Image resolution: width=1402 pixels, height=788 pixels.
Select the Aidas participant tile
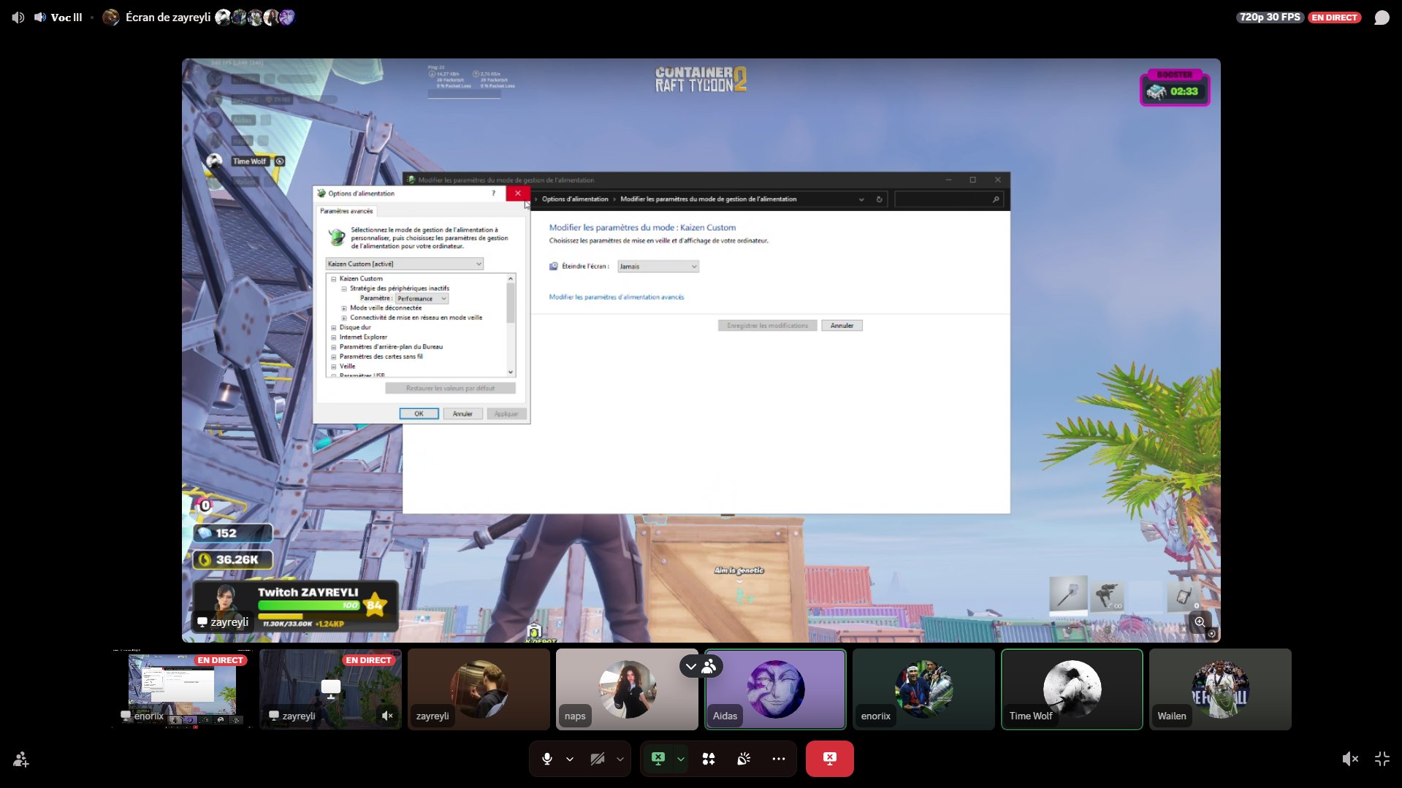pos(775,689)
